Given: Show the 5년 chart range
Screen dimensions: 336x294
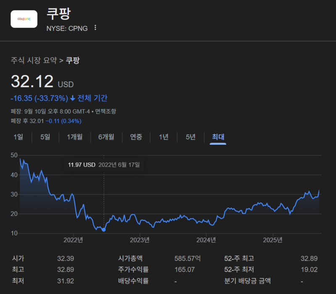Looking at the screenshot, I should pos(191,137).
